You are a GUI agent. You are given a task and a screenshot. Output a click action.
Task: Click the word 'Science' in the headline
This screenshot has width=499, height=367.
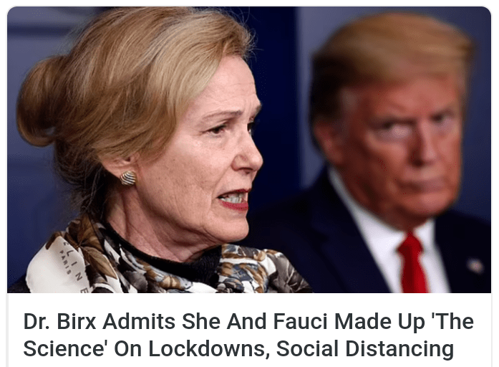pyautogui.click(x=64, y=348)
